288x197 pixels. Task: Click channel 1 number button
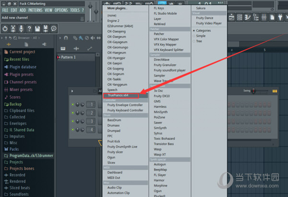(x=91, y=104)
